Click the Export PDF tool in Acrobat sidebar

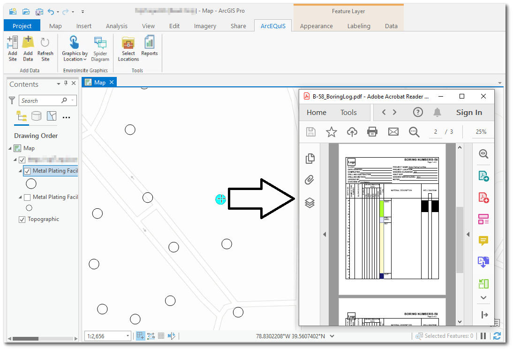pyautogui.click(x=483, y=176)
